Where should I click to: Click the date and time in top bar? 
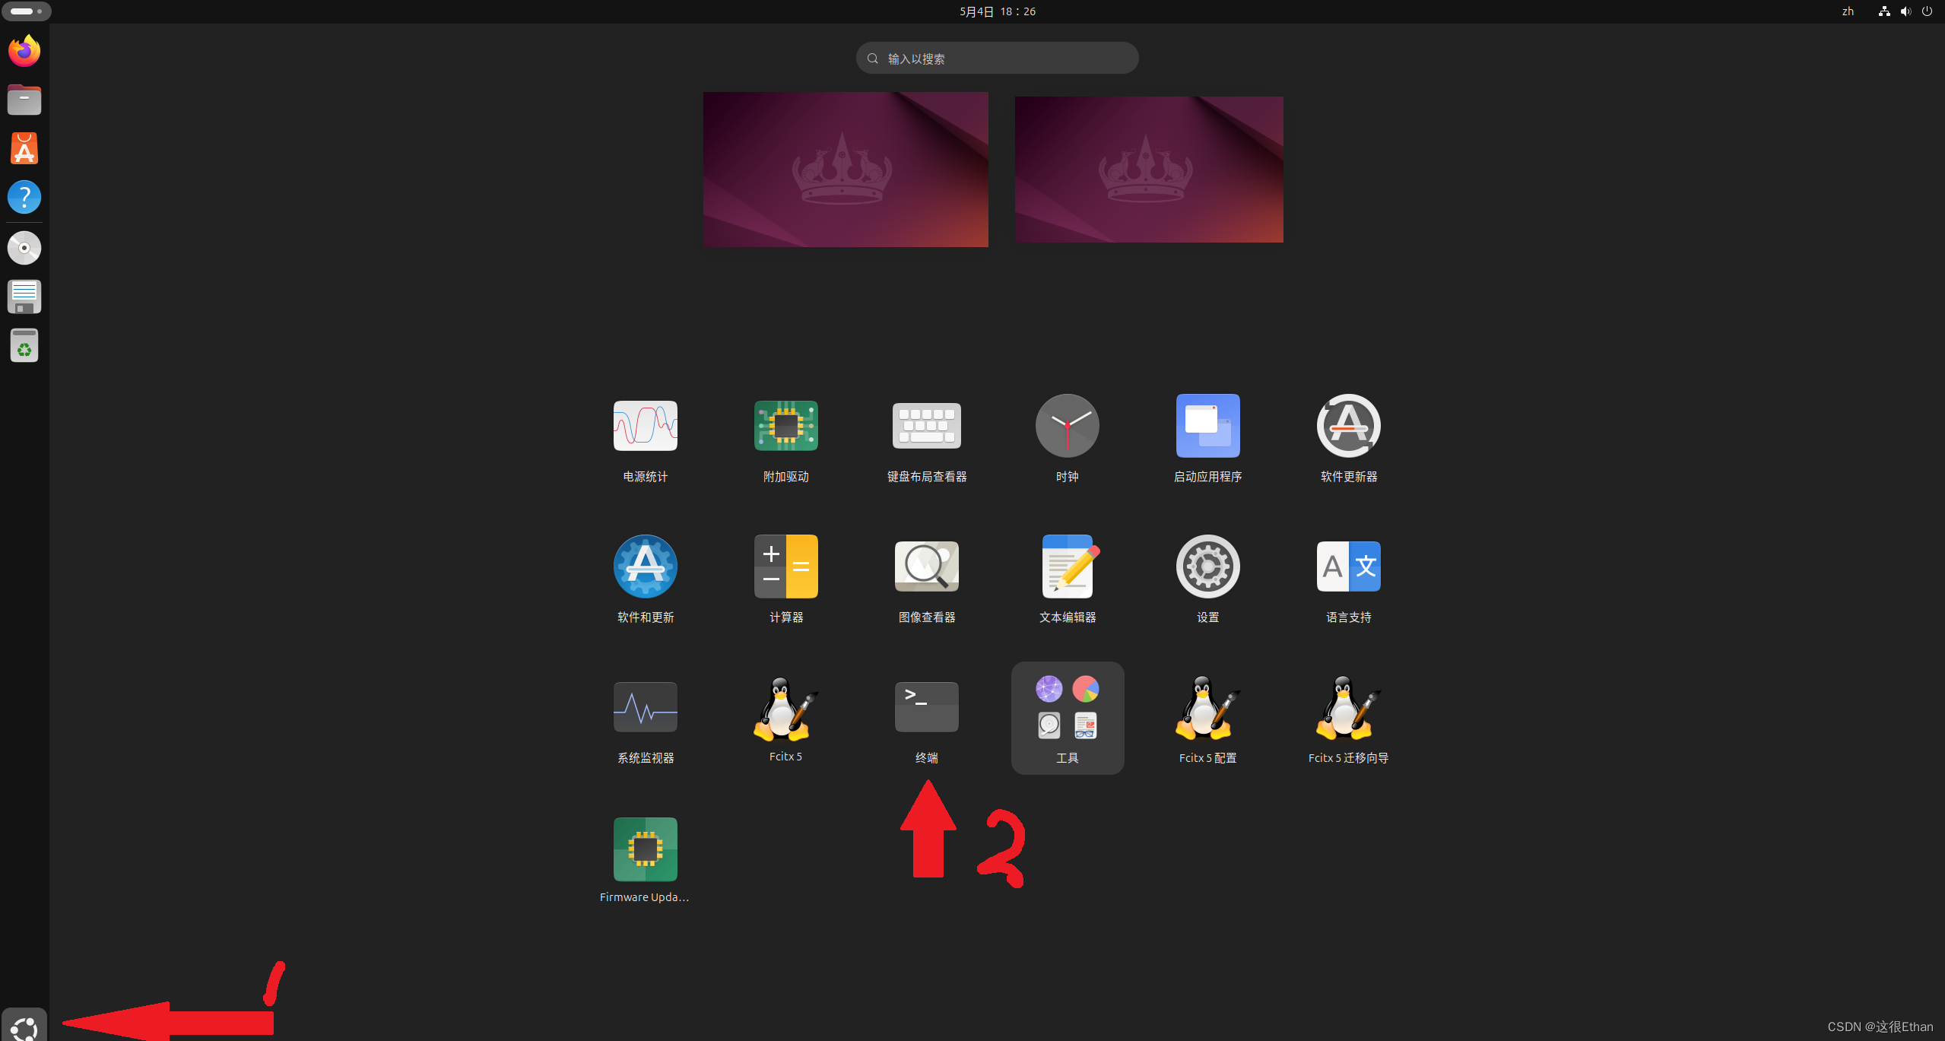tap(997, 11)
